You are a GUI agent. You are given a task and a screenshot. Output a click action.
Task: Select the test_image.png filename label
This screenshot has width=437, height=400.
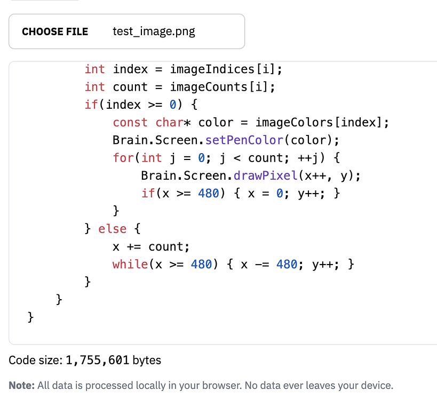point(154,31)
